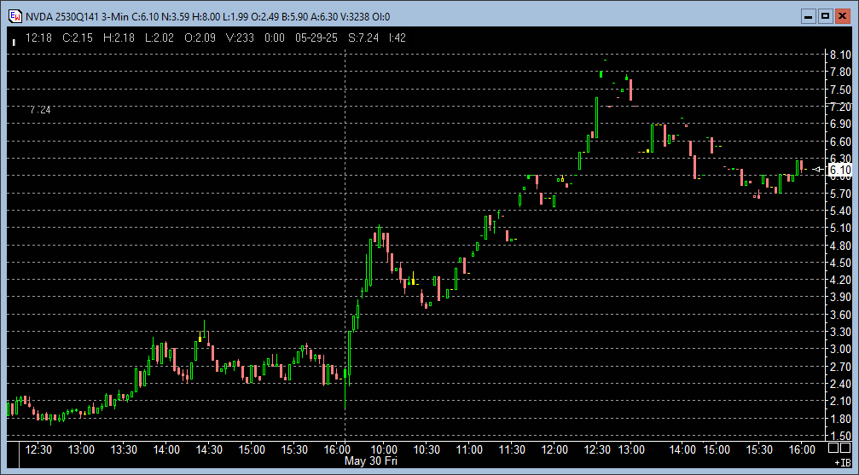
Task: Click the L:2.02 low value
Action: click(159, 38)
